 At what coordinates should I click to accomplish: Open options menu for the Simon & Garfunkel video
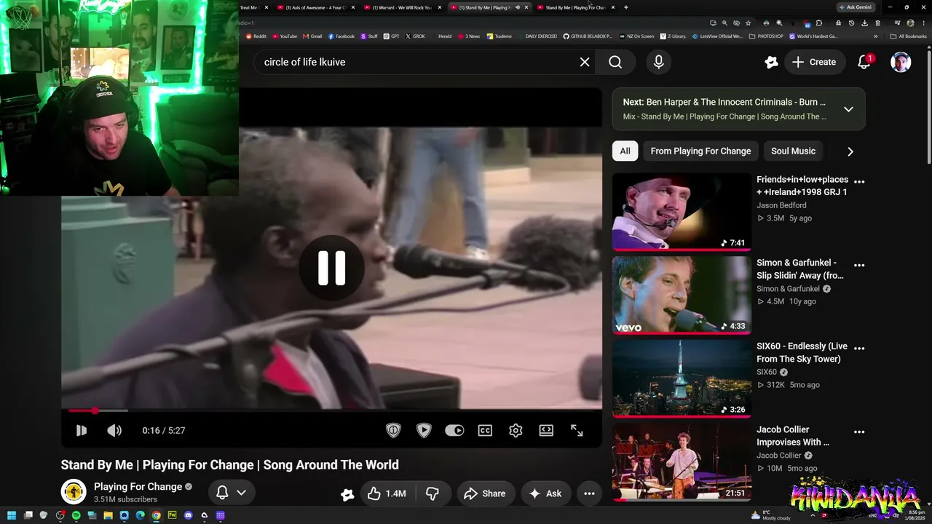pyautogui.click(x=859, y=265)
